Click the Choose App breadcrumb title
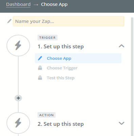The image size is (134, 136). tap(54, 4)
